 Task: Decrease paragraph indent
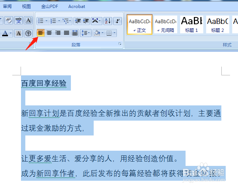(78, 21)
